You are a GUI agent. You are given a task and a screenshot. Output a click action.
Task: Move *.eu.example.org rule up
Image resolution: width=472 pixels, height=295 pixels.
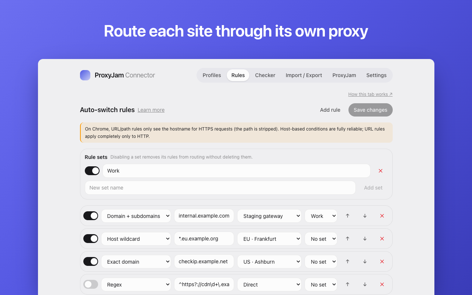coord(347,239)
